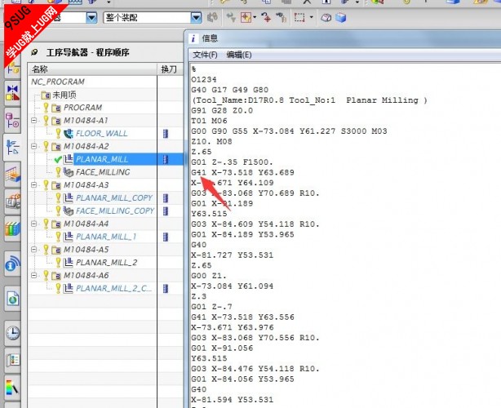The image size is (501, 408).
Task: Click the 换刀 column header
Action: [x=170, y=69]
